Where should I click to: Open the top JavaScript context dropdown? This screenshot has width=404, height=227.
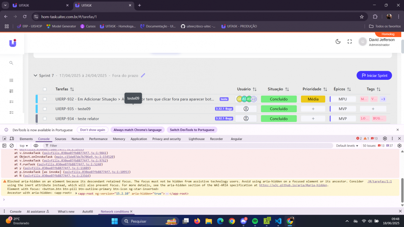tap(24, 145)
